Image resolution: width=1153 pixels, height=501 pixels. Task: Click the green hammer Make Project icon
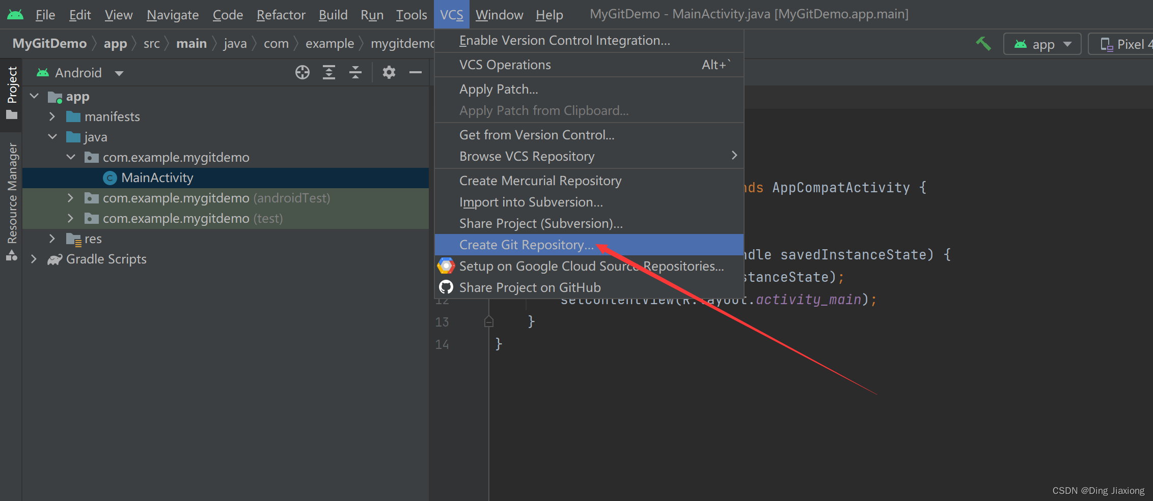983,44
